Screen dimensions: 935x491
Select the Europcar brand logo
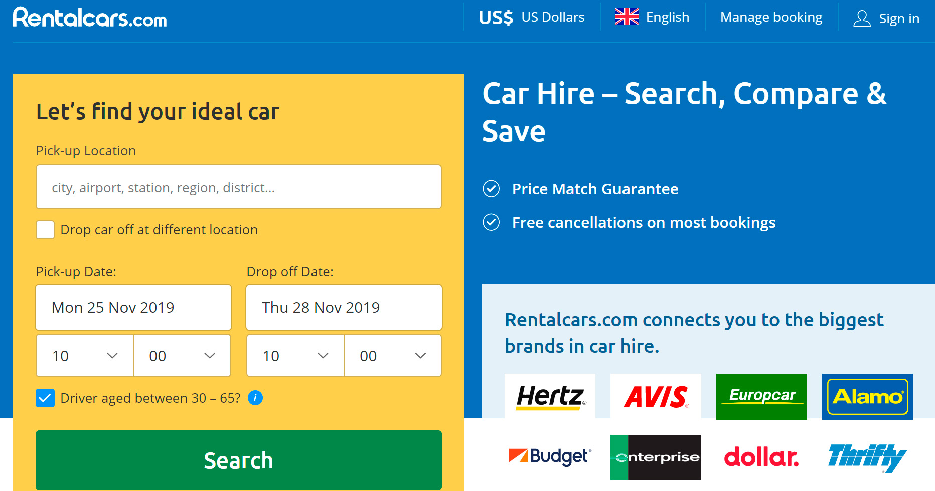pyautogui.click(x=761, y=396)
